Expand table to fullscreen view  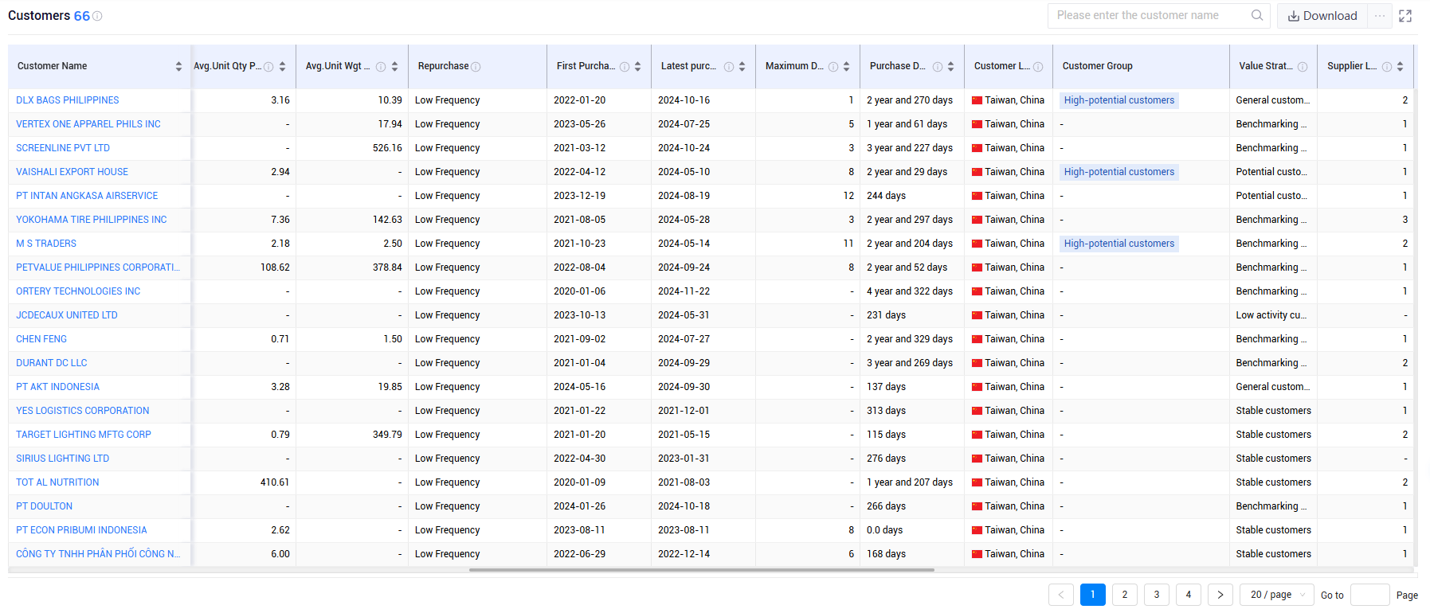(x=1405, y=16)
